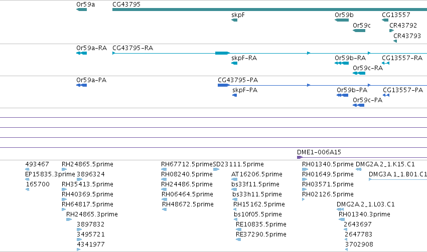Click the 493467 feature label
Image resolution: width=427 pixels, height=252 pixels.
pos(37,164)
